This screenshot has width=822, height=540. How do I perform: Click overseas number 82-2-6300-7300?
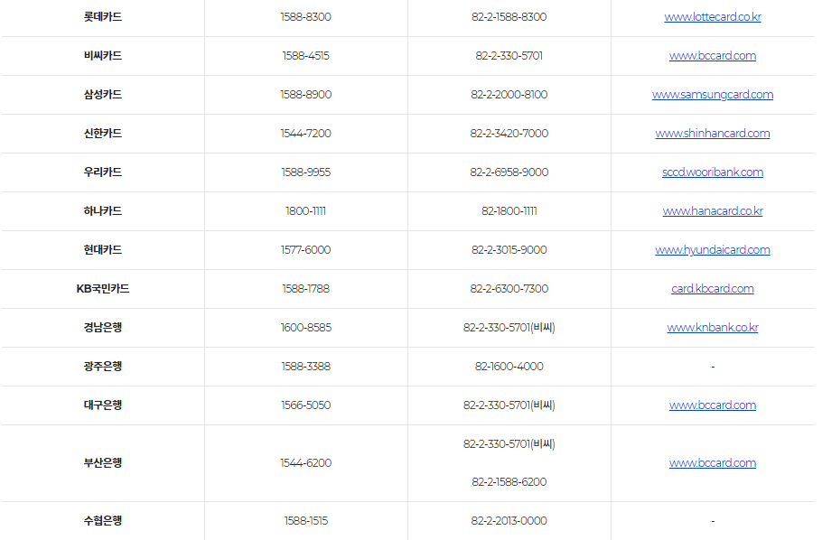509,288
